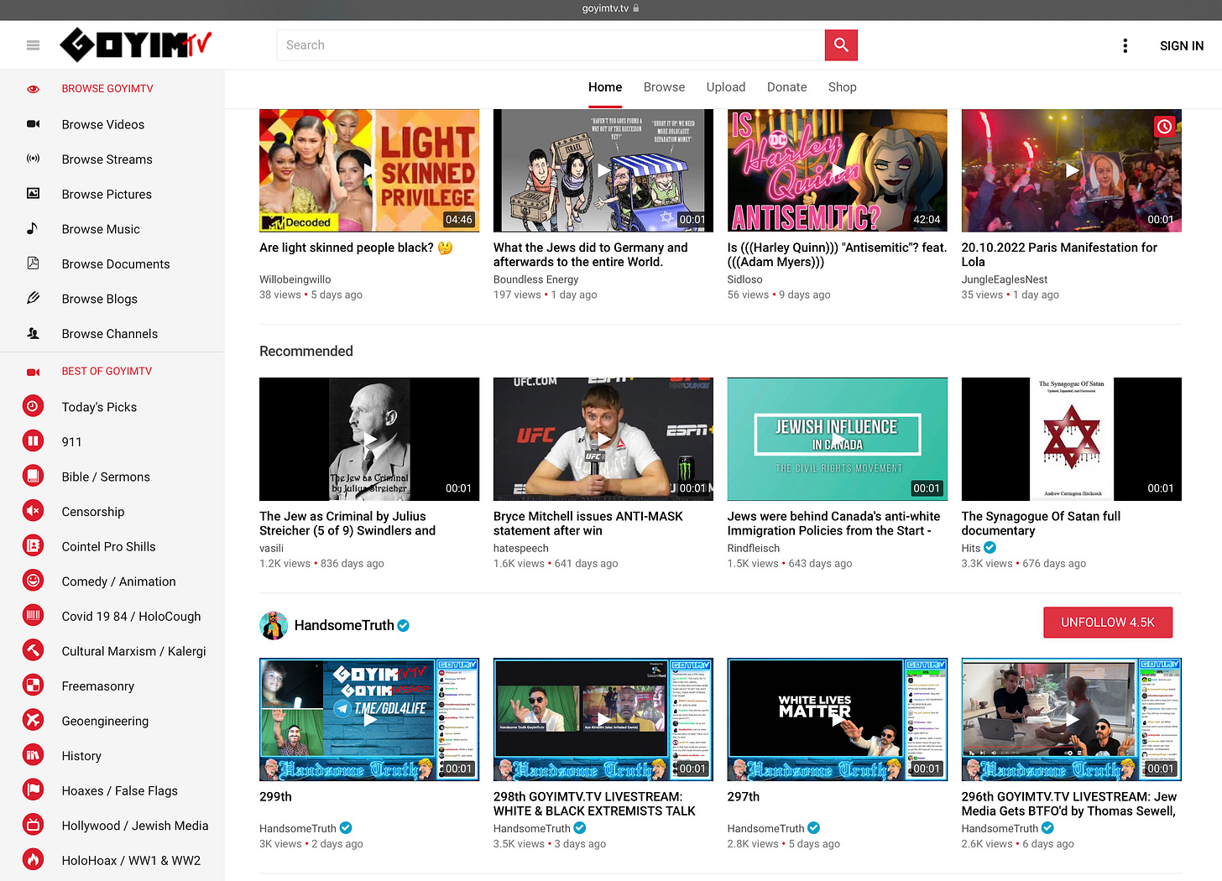Click inside the Search input field
This screenshot has width=1222, height=881.
(551, 45)
